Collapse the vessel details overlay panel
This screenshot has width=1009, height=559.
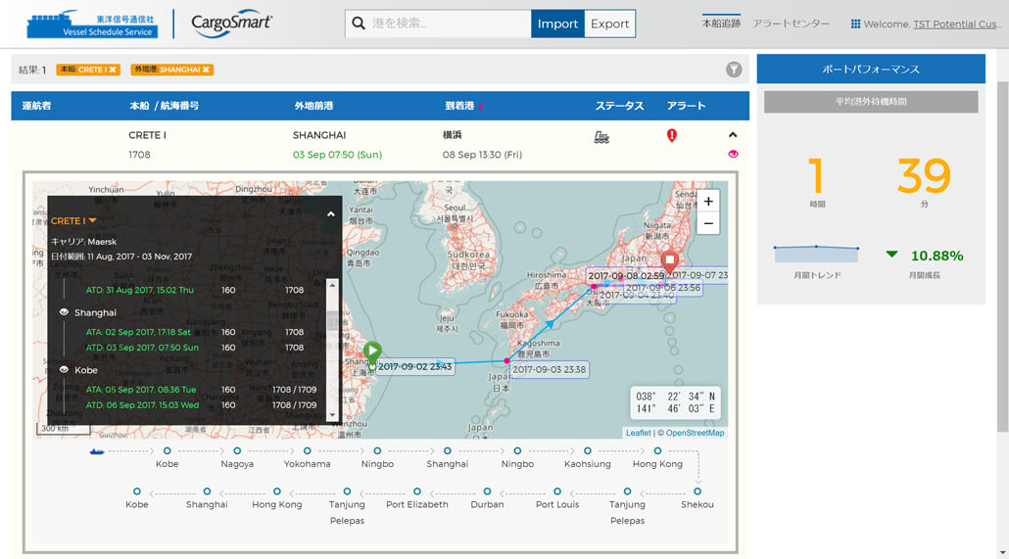330,213
